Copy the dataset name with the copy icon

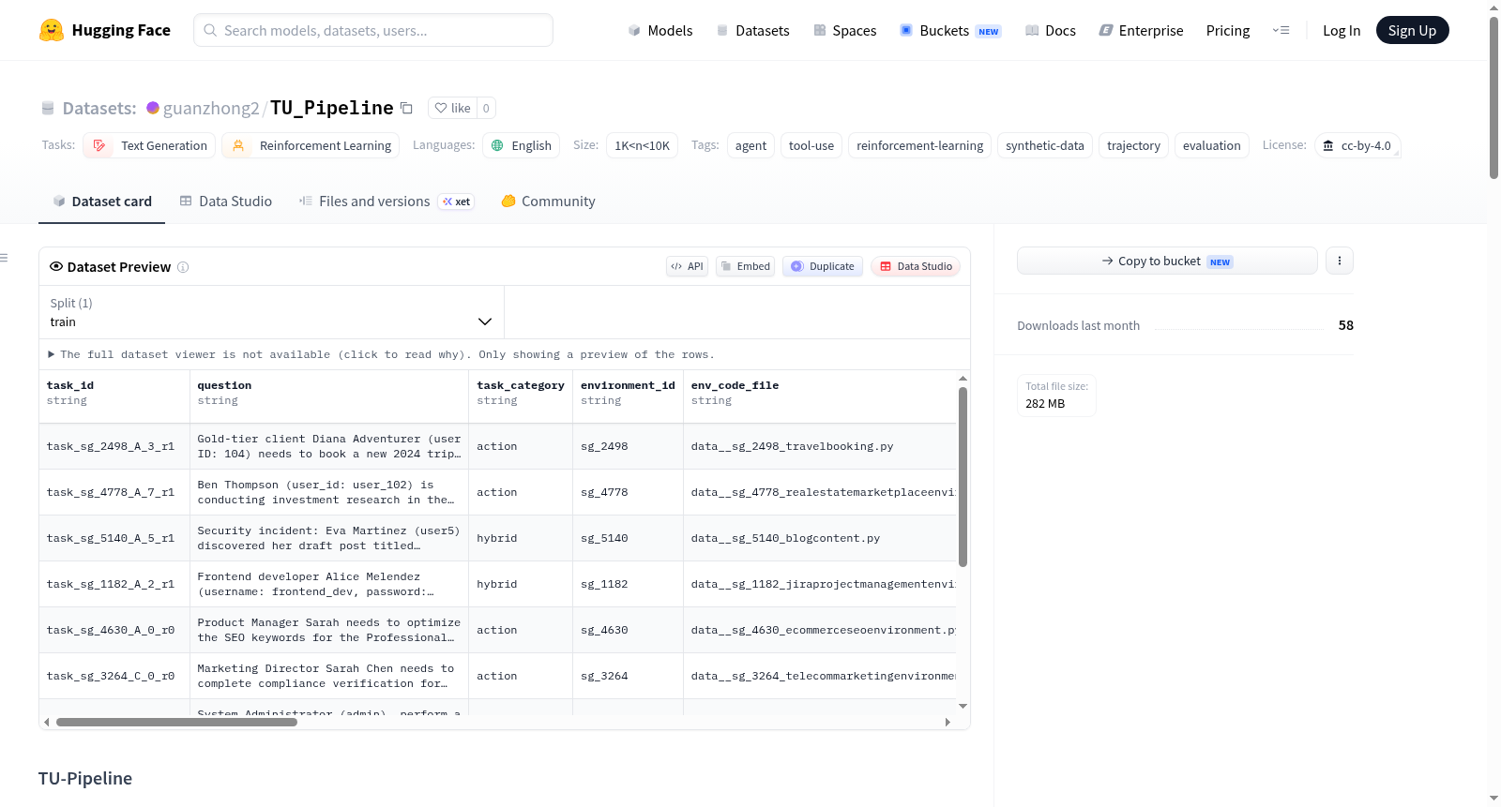point(406,108)
